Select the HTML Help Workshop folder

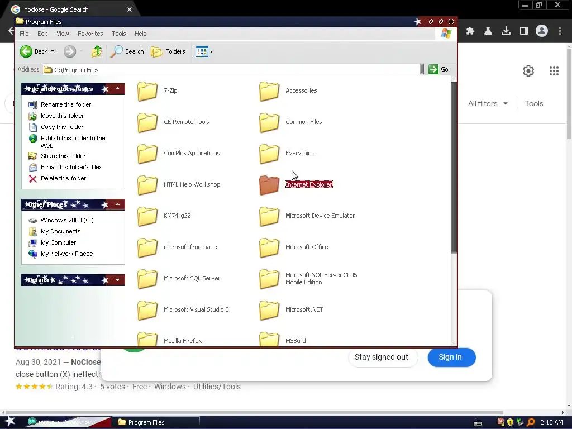(147, 185)
